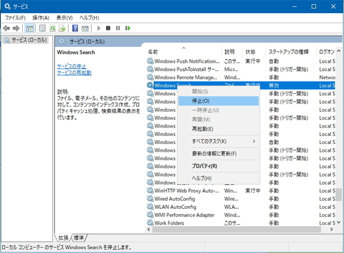Click 実行中 status of WinHTTP row
Viewport: 344px width, 253px height.
click(252, 190)
